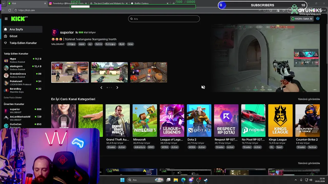Open Ana Sayfa in the sidebar
The height and width of the screenshot is (184, 328).
(x=23, y=29)
